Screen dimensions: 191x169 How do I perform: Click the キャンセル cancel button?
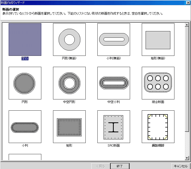pos(181,166)
